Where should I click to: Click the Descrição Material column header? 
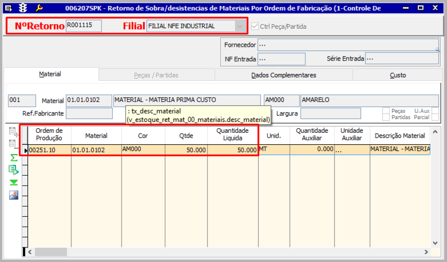pyautogui.click(x=400, y=136)
